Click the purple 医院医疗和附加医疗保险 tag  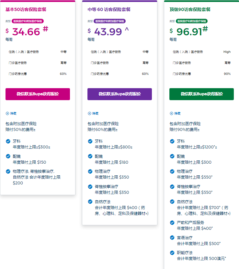click(x=109, y=21)
